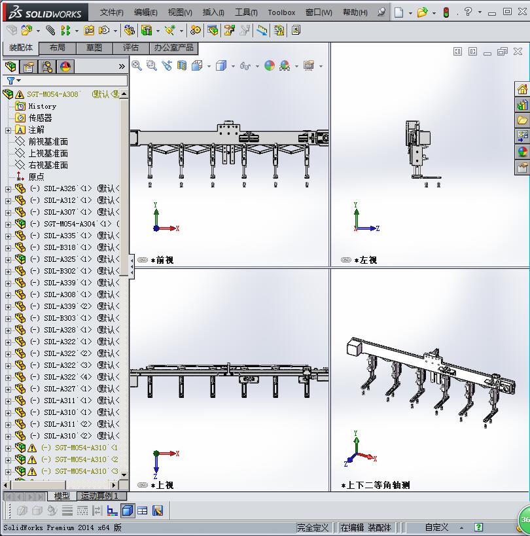Expand the SDL-A326 component in tree
This screenshot has width=530, height=536.
[8, 188]
